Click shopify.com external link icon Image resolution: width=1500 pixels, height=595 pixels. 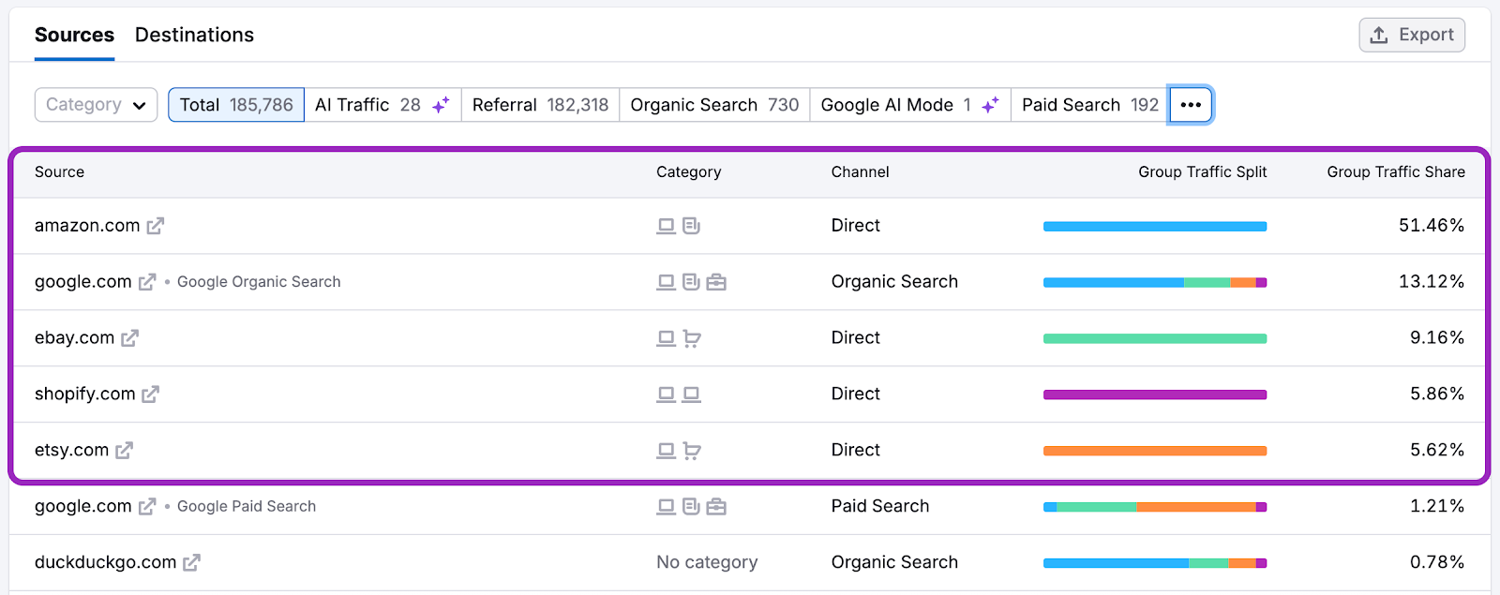coord(150,394)
